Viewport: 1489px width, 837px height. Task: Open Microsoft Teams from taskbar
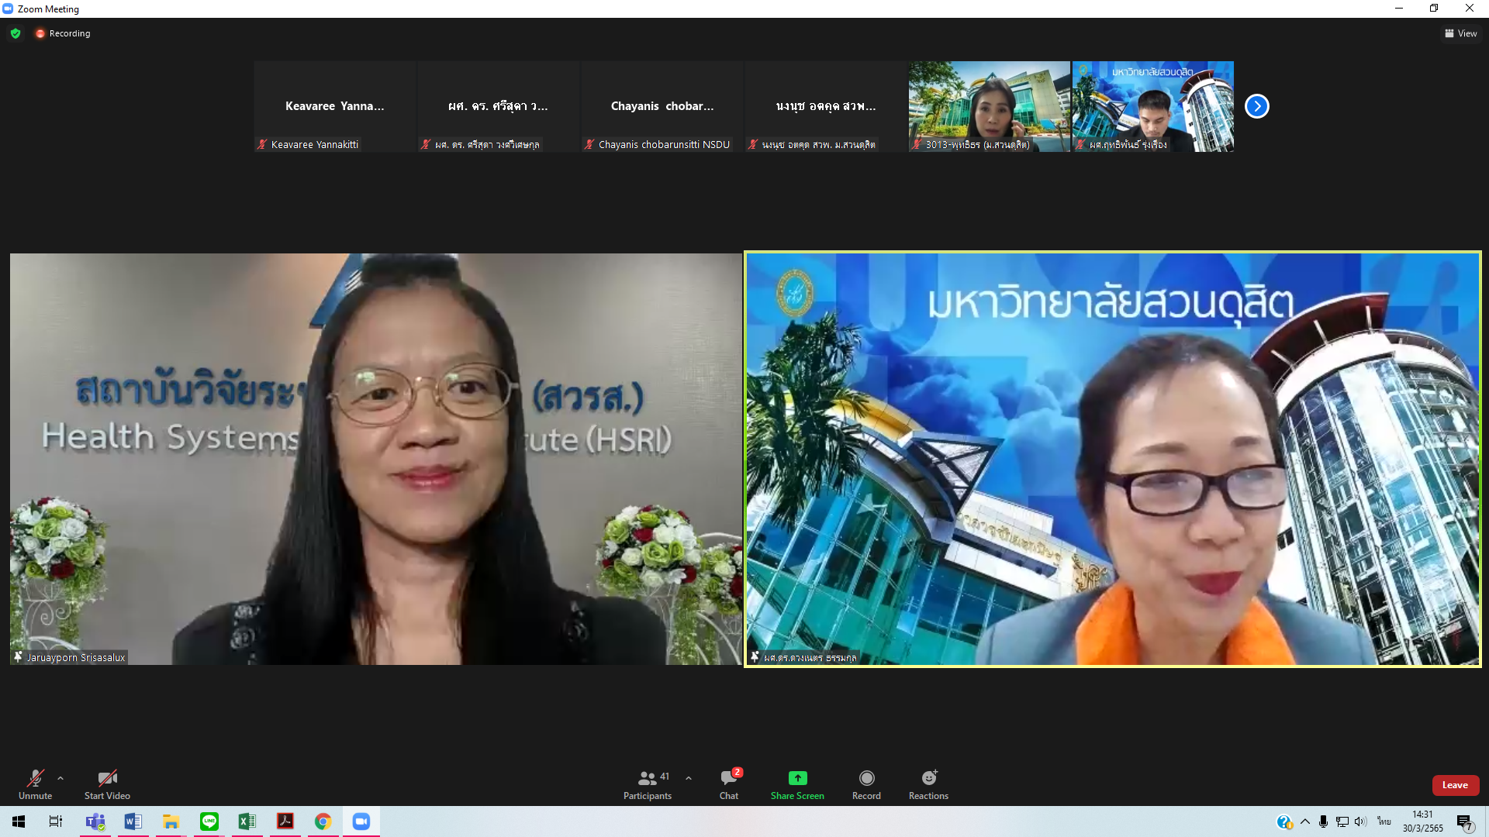[95, 821]
